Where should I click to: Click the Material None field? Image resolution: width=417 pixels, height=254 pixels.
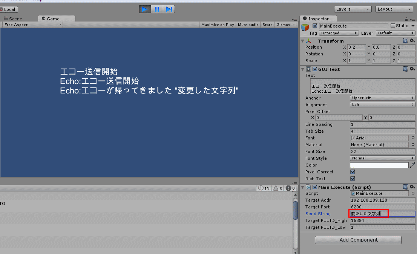pos(379,145)
